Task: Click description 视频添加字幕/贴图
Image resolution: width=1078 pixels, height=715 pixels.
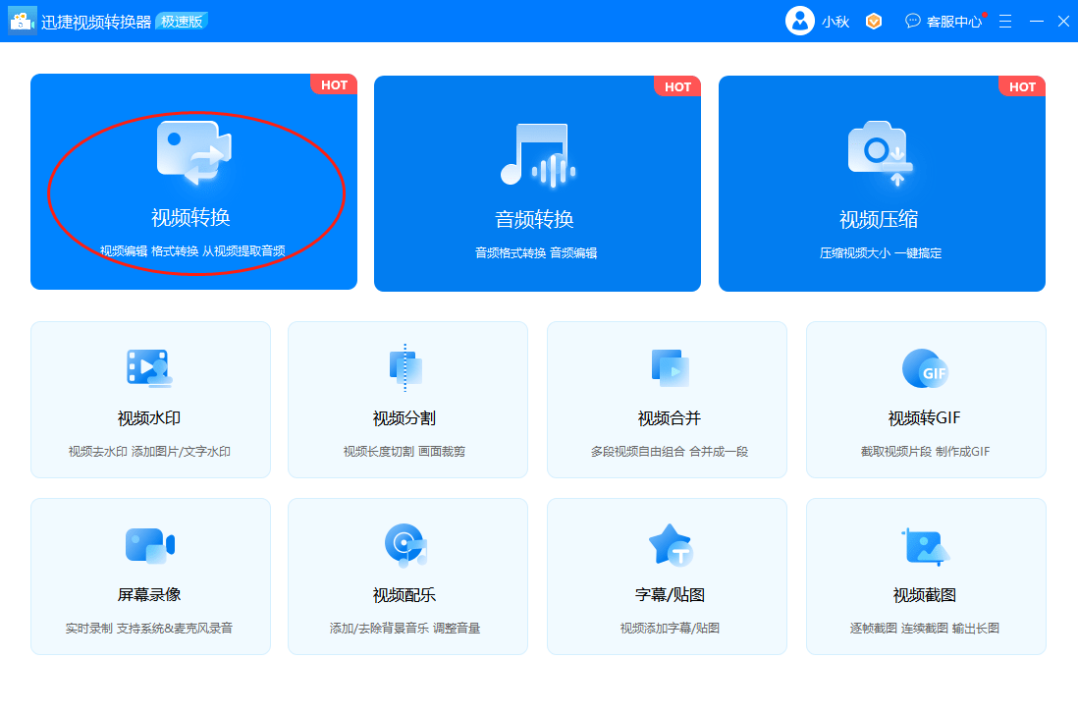Action: 670,629
